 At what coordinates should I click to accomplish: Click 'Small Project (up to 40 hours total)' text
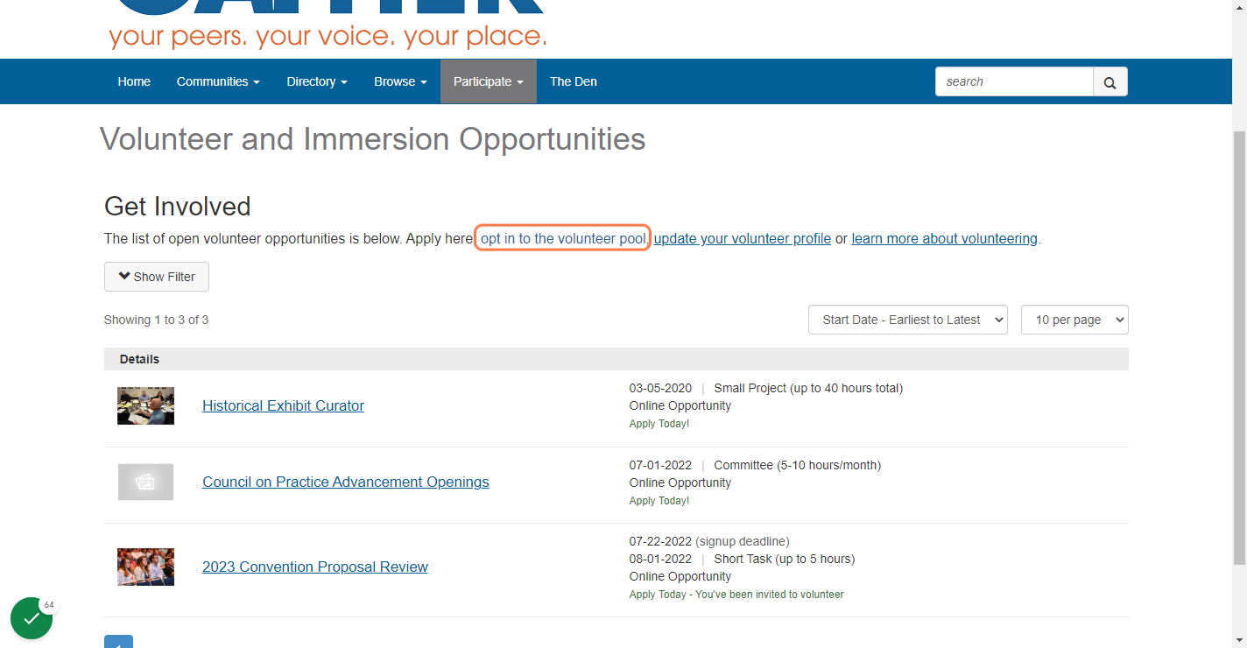pos(808,388)
